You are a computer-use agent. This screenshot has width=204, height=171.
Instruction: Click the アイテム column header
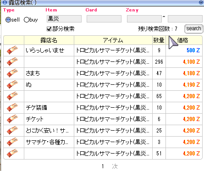(113, 40)
